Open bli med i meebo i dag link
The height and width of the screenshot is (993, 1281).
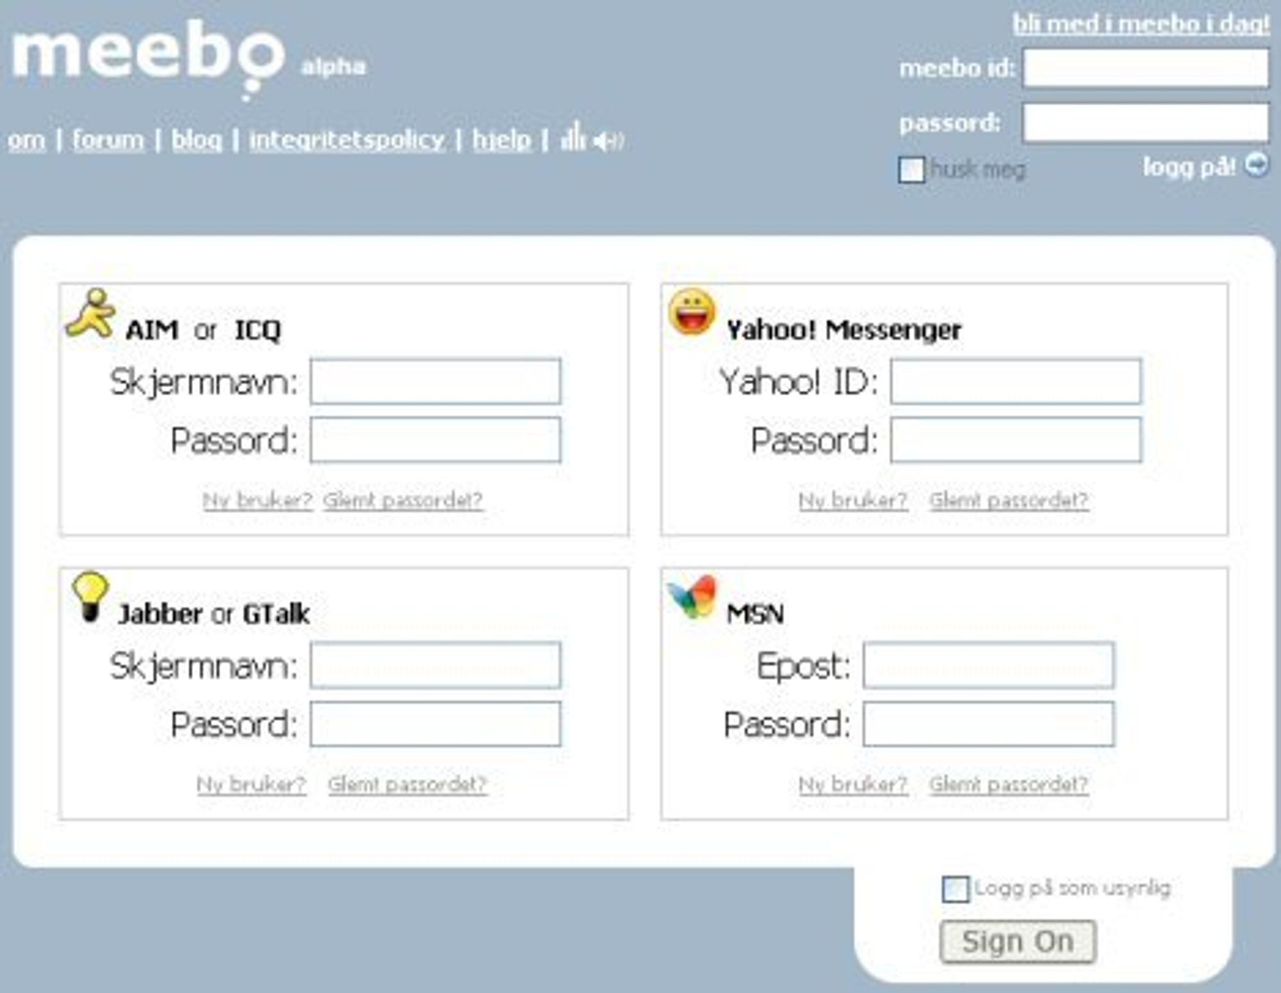tap(1140, 24)
